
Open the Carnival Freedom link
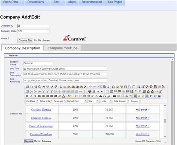(x=41, y=134)
